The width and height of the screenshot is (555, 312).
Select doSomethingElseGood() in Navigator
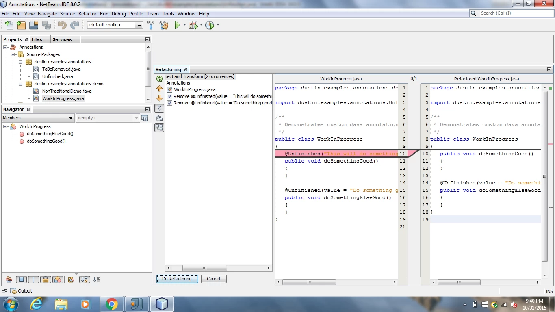50,134
